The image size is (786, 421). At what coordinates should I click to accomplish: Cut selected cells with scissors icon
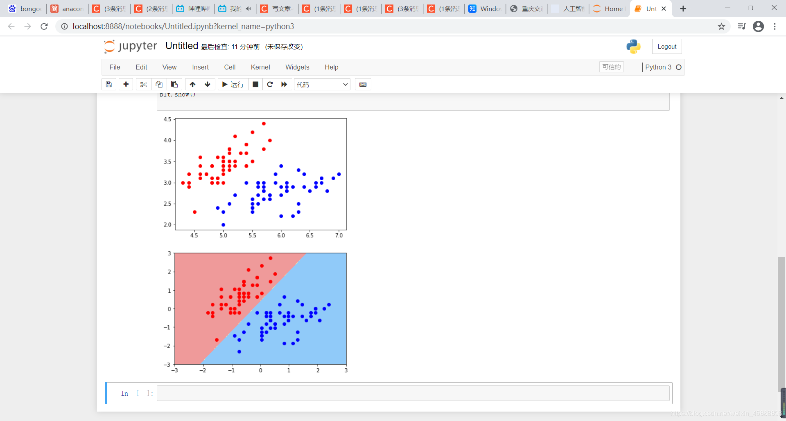144,84
